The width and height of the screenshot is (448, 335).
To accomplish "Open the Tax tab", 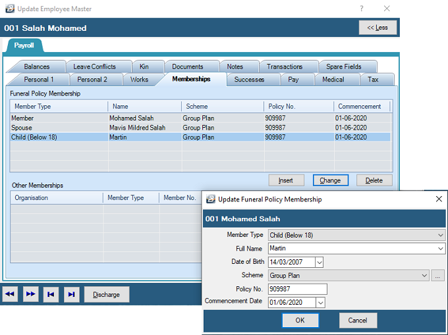I will point(373,80).
